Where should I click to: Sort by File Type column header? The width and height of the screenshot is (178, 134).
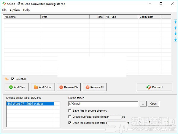[x=121, y=17]
